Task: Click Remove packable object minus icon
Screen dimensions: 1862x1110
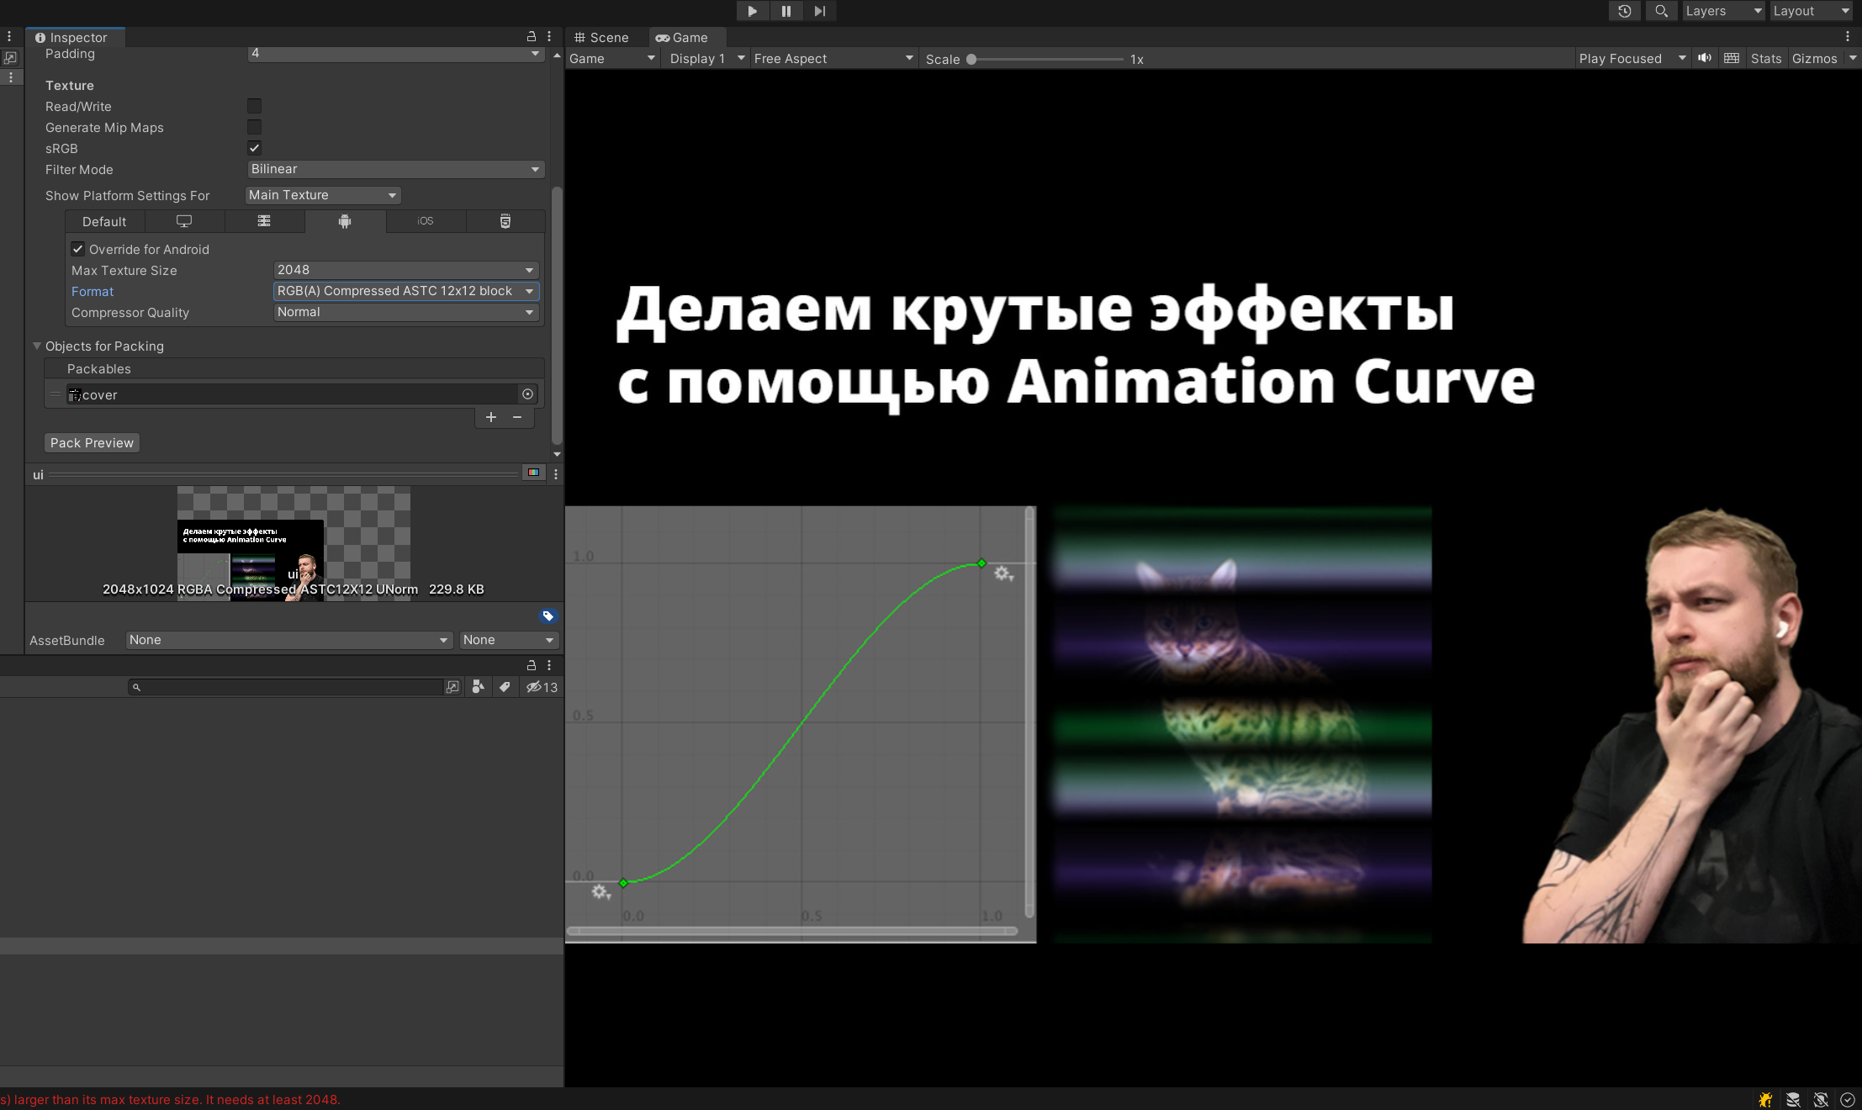Action: pos(516,418)
